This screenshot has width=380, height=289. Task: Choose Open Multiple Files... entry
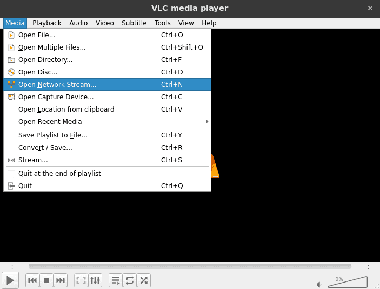pyautogui.click(x=108, y=47)
